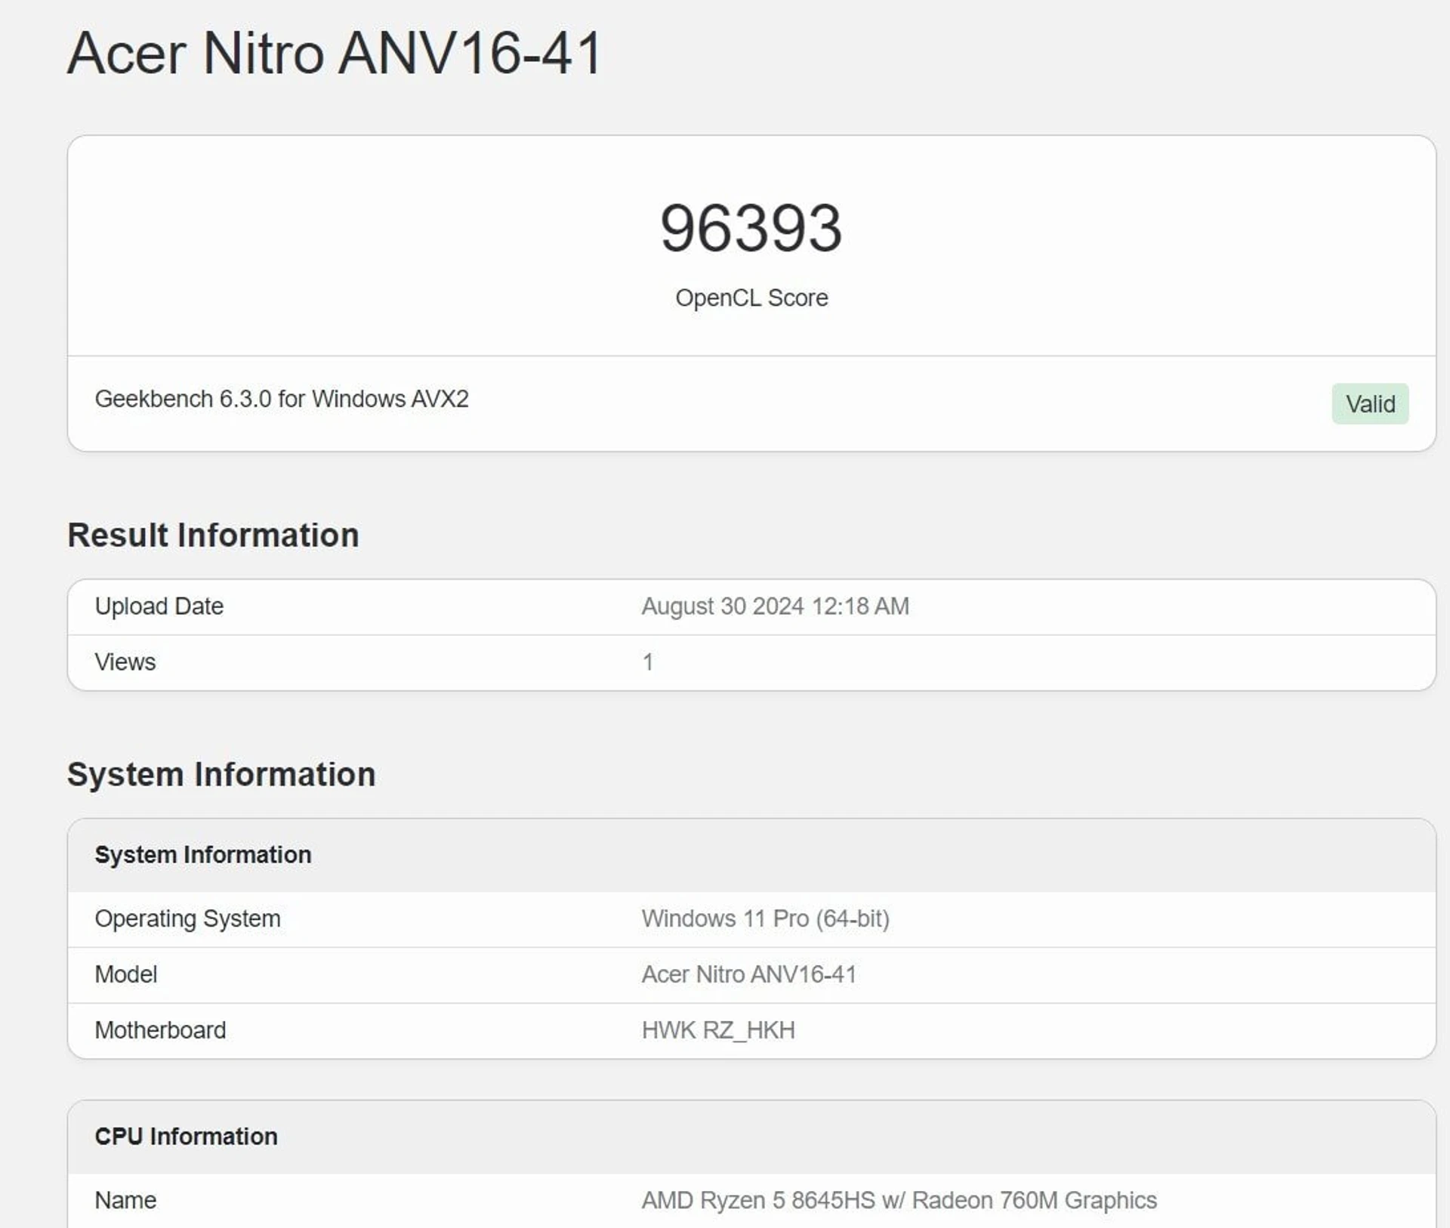
Task: Select the Acer Nitro ANV16-41 model value
Action: 749,975
